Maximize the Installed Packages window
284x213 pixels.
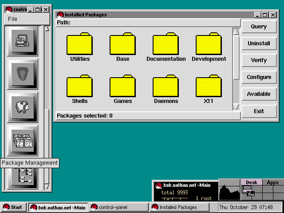tap(265, 15)
